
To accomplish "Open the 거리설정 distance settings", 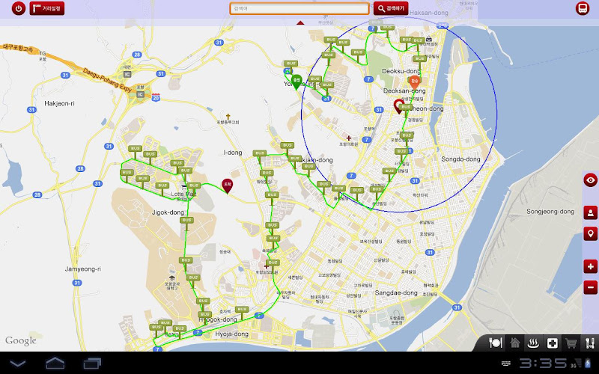I will (x=47, y=8).
